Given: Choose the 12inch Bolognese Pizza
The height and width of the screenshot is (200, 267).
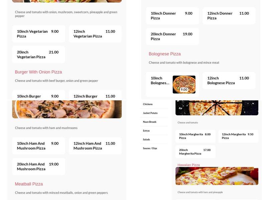Looking at the screenshot, I should pyautogui.click(x=229, y=81).
